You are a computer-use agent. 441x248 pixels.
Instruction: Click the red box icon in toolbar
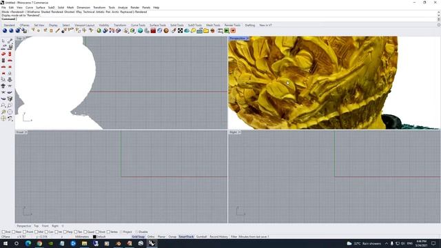[x=153, y=30]
